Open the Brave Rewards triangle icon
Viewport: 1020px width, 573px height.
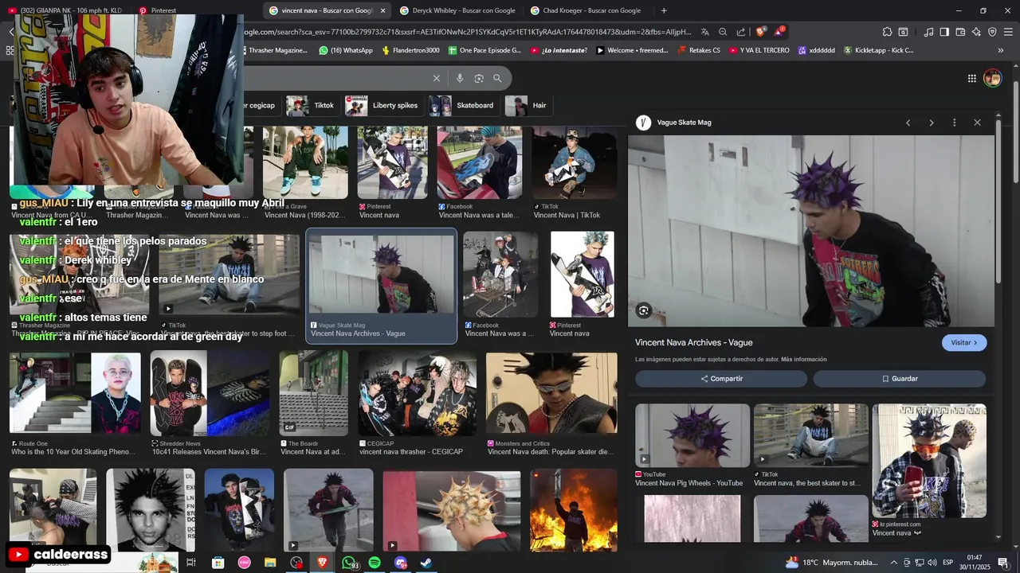779,32
